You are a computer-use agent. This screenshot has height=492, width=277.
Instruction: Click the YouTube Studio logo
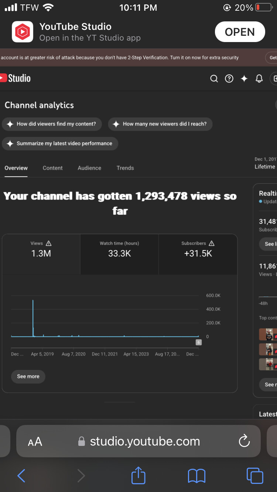tap(15, 78)
